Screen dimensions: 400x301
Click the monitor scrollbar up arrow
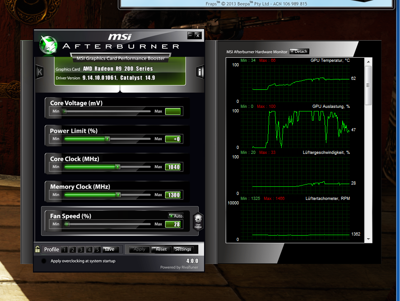coord(368,62)
